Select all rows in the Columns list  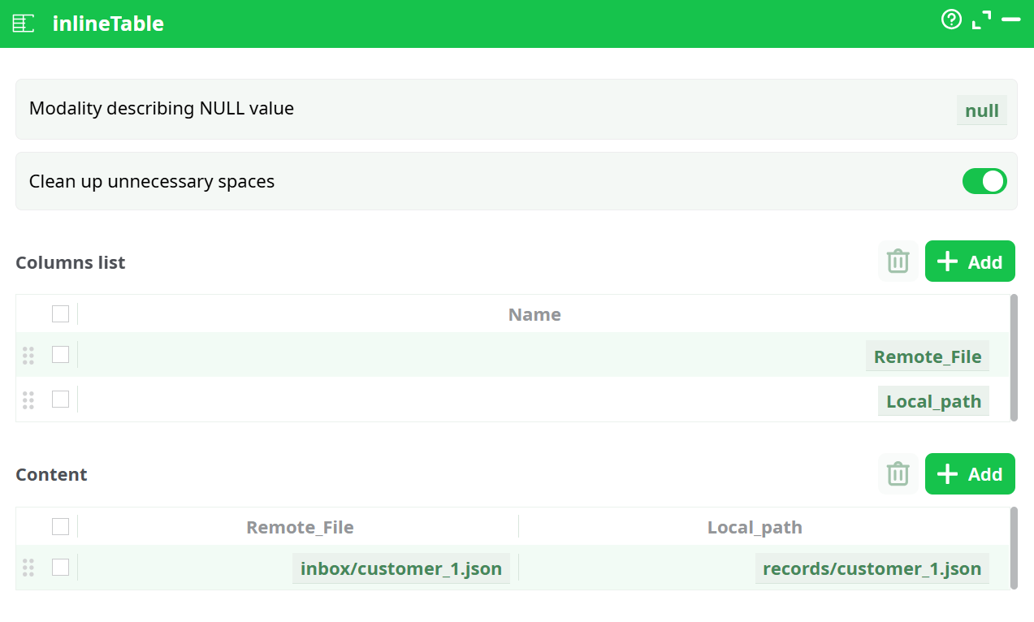60,313
